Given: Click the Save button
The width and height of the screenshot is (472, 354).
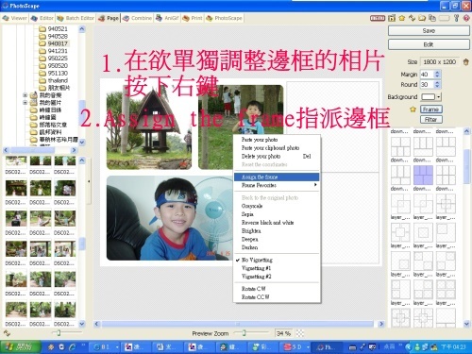Looking at the screenshot, I should click(429, 30).
